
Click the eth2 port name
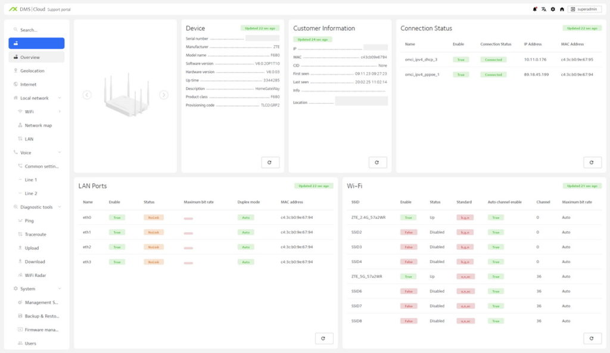(x=87, y=247)
